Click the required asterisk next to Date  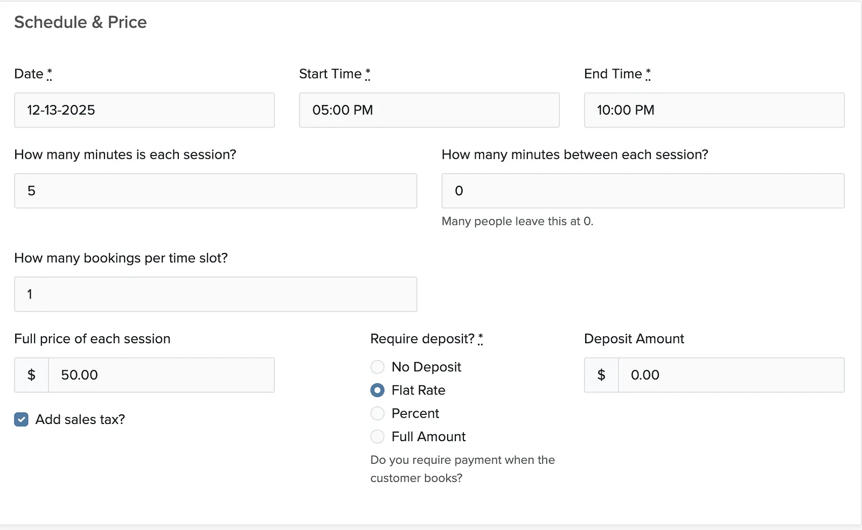click(50, 74)
